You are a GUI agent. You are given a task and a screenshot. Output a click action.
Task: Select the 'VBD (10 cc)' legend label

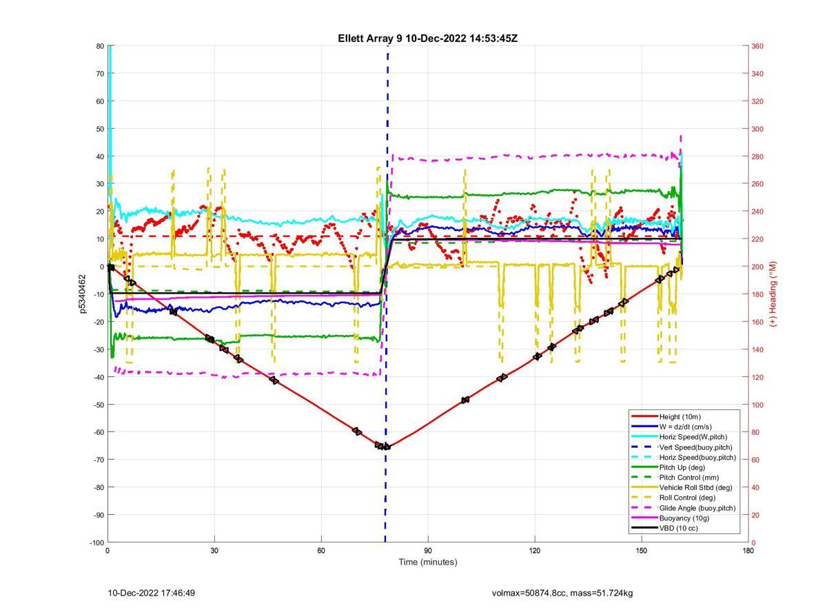click(x=679, y=528)
